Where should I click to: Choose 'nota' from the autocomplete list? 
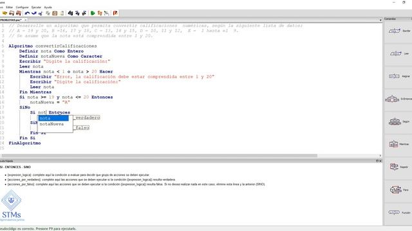tap(53, 118)
